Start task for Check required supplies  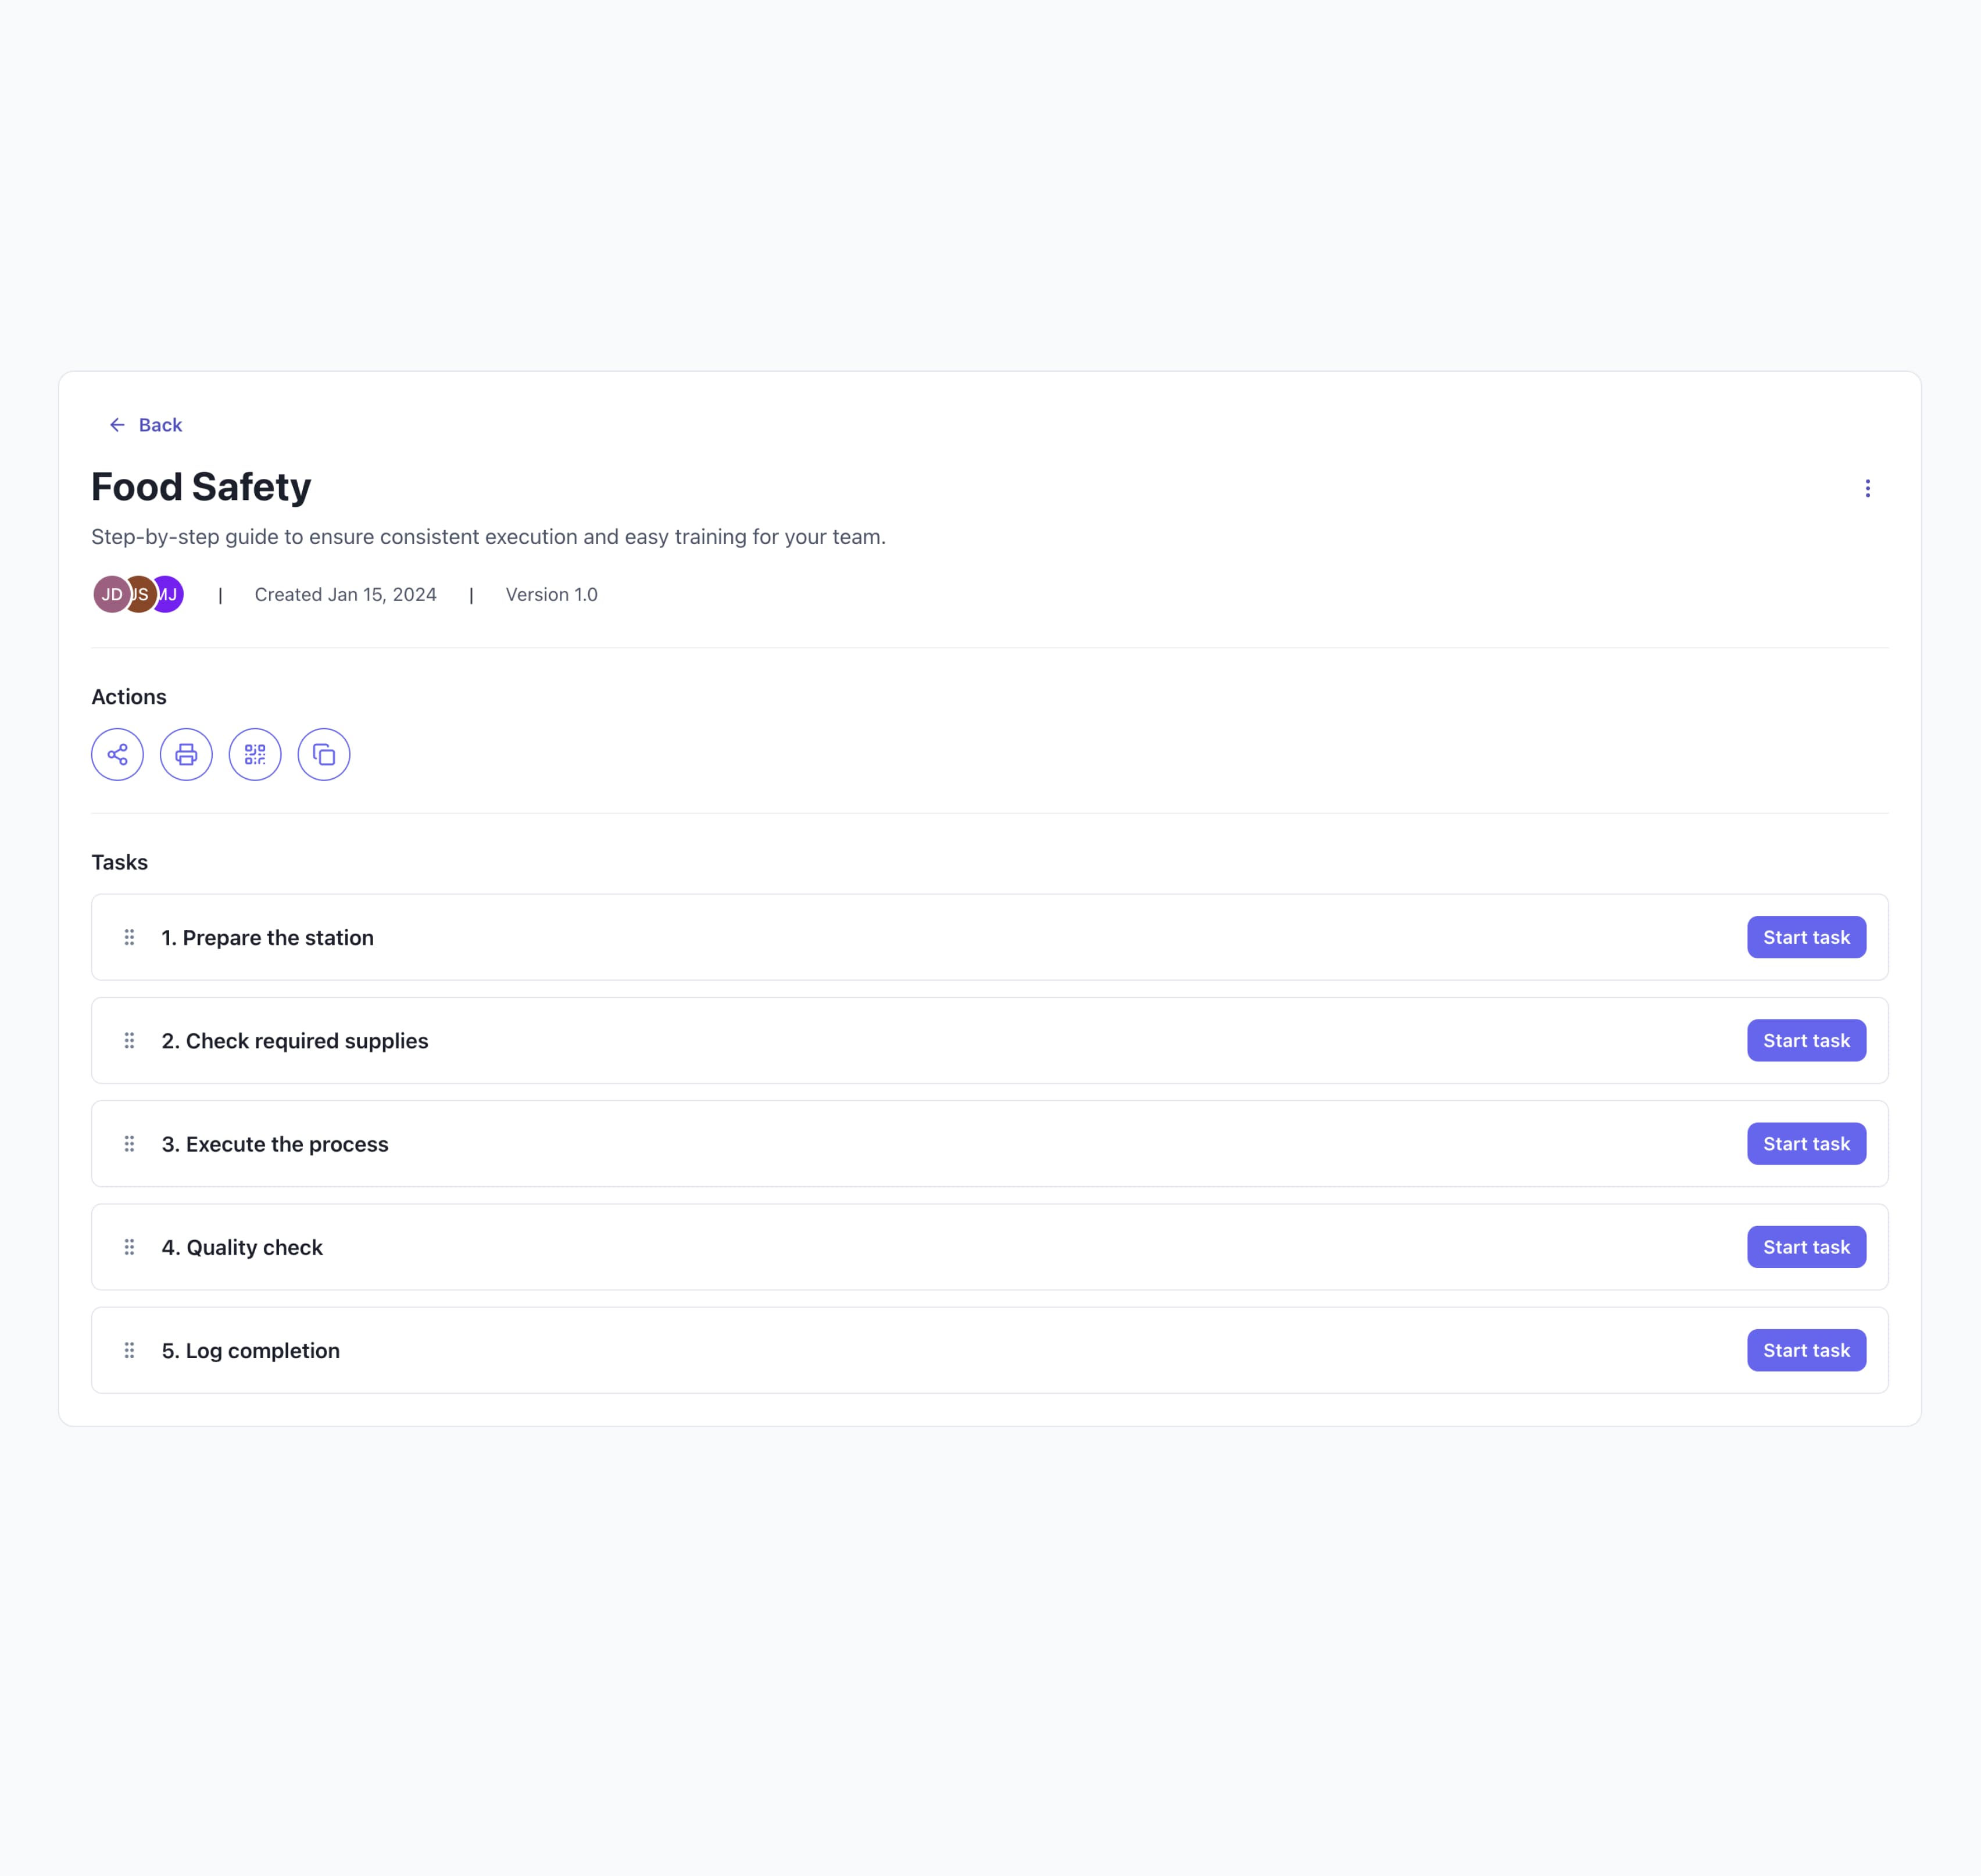(x=1806, y=1040)
